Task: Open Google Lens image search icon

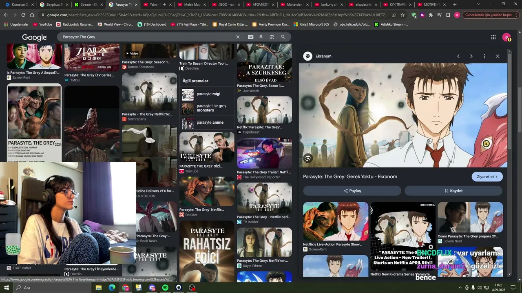Action: point(272,37)
